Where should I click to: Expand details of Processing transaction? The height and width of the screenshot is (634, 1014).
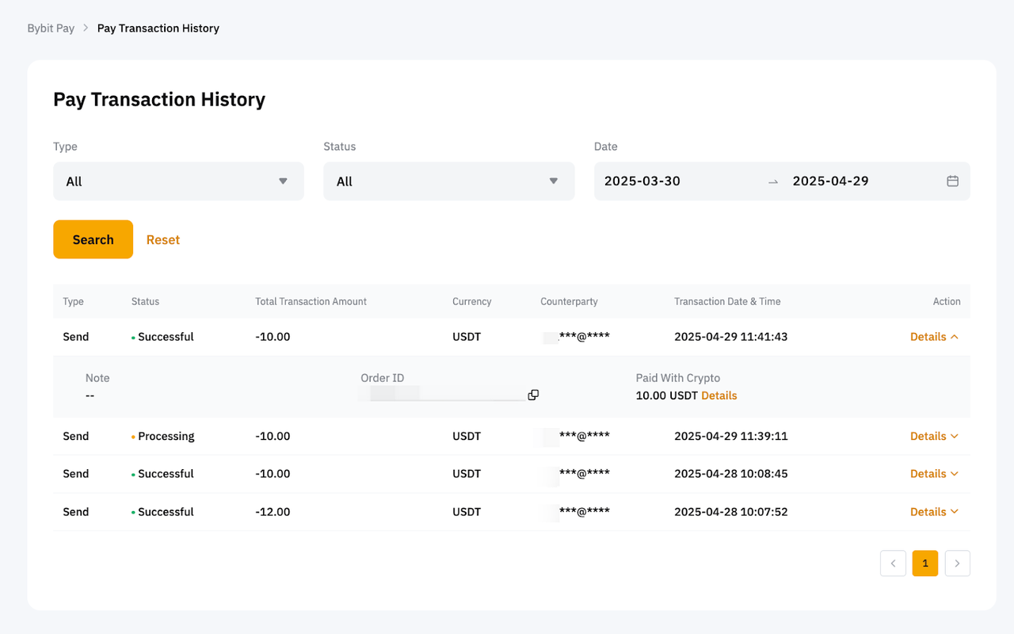(934, 436)
